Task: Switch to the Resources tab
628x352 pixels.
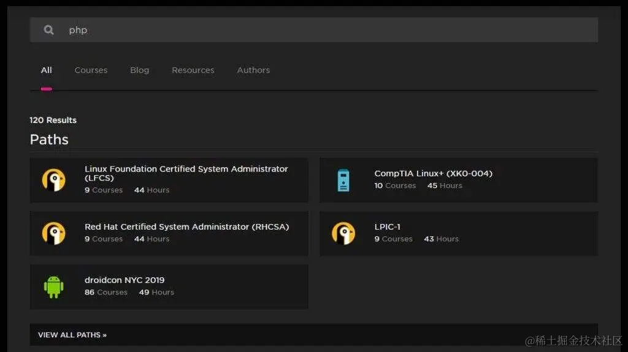Action: pyautogui.click(x=193, y=70)
